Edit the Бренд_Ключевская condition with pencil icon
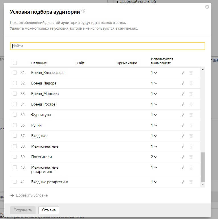The height and width of the screenshot is (219, 218). pos(183,73)
